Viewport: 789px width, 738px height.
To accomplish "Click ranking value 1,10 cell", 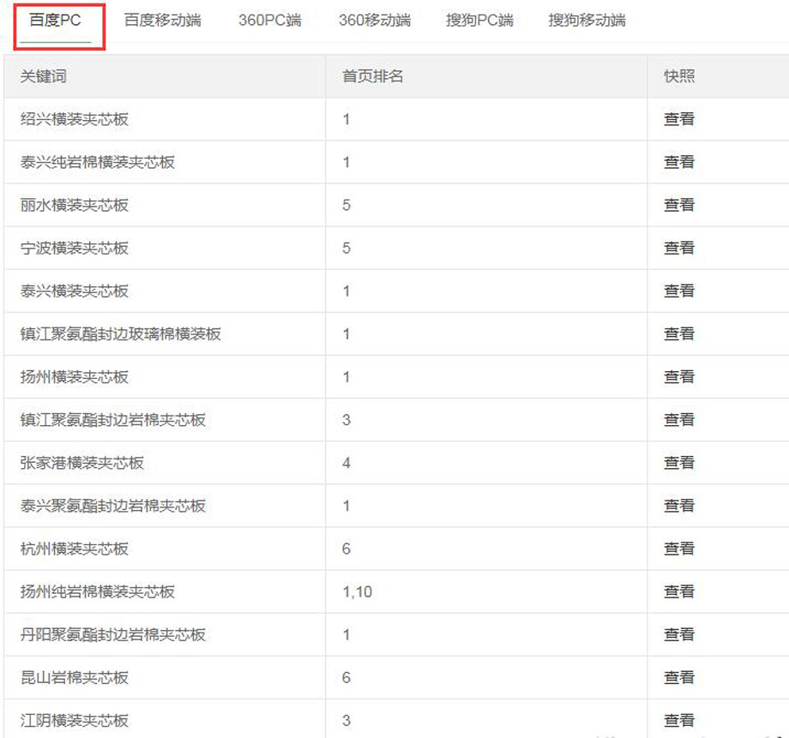I will point(357,591).
